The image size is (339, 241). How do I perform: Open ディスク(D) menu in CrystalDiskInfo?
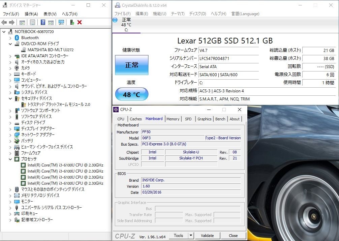coord(197,14)
